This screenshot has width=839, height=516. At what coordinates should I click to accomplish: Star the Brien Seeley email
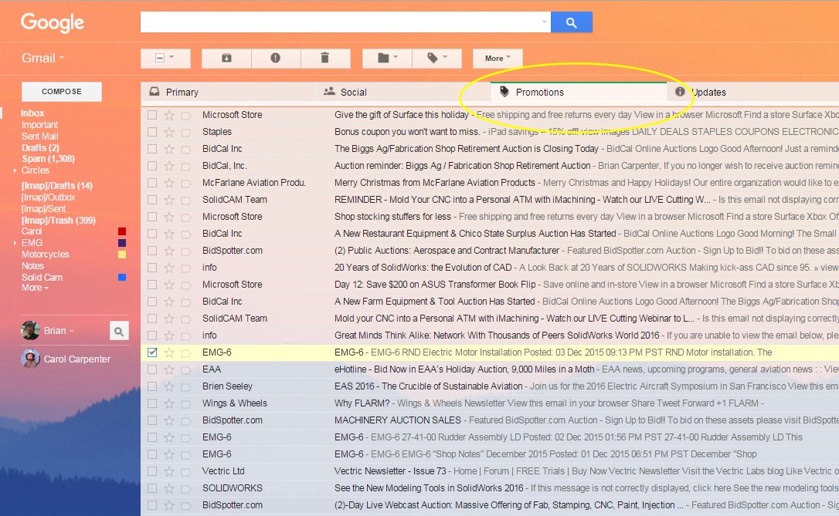(x=169, y=386)
